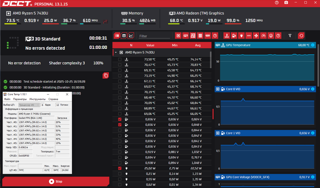Screen dimensions: 320x188
Task: Toggle the power plug sensor filter
Action: click(241, 36)
